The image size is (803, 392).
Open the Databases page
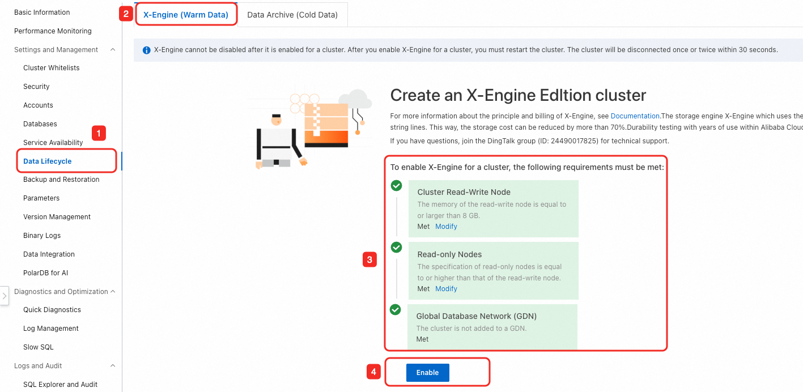point(40,124)
